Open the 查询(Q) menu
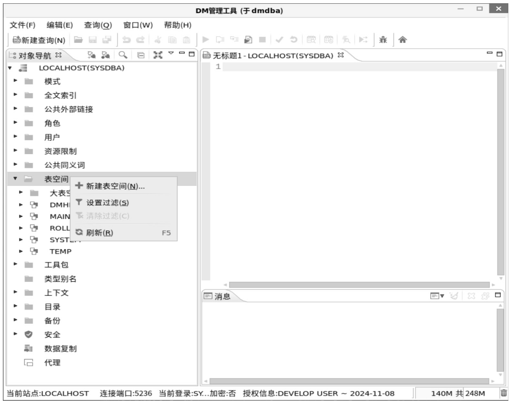 (98, 25)
